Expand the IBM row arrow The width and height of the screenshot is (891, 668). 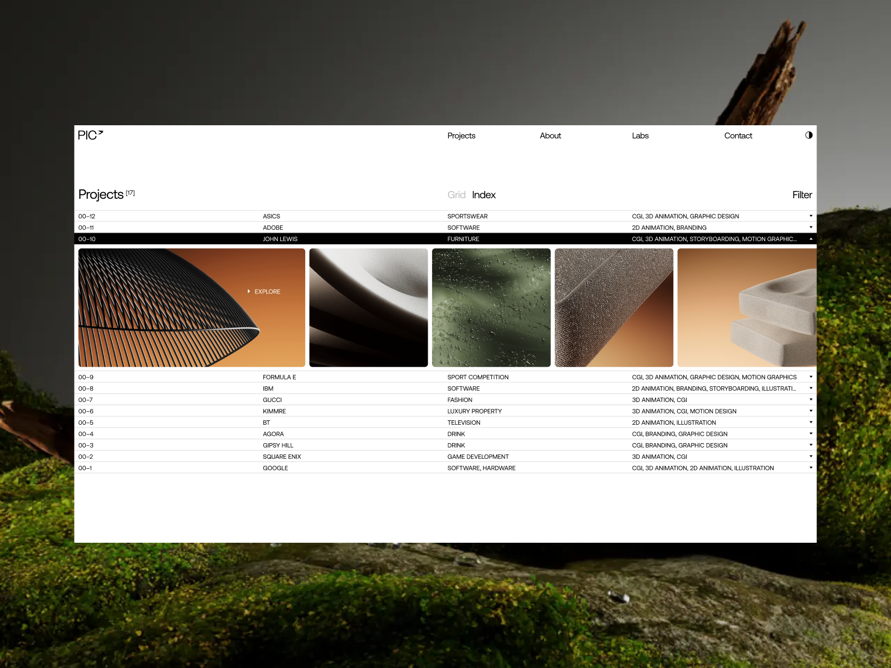811,389
